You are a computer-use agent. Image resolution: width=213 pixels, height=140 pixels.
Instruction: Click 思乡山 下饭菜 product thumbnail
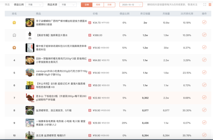(30, 98)
